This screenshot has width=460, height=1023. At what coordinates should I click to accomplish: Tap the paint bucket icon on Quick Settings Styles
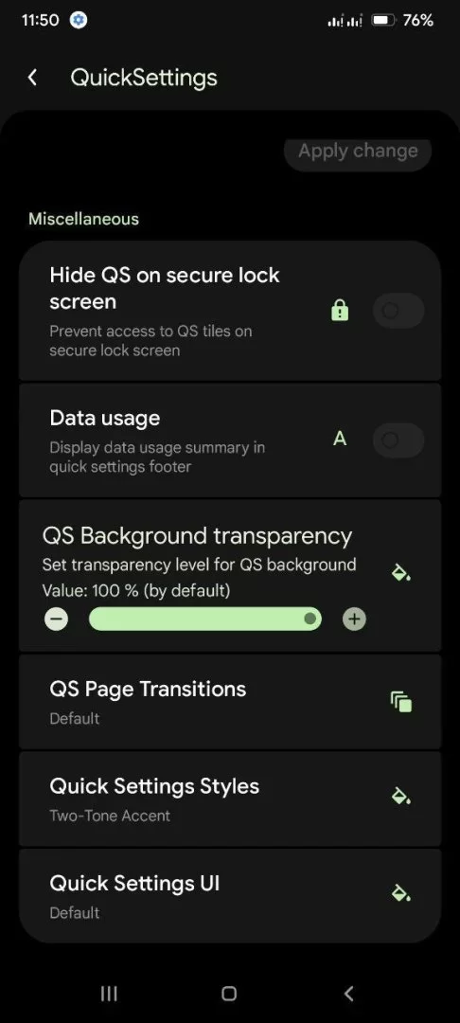(x=400, y=796)
